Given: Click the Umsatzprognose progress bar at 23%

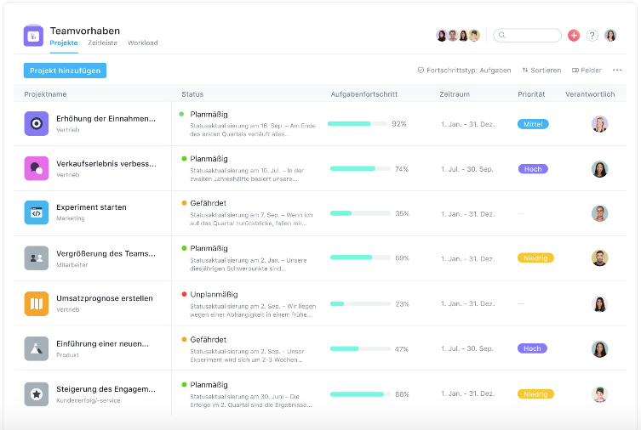Looking at the screenshot, I should coord(358,303).
